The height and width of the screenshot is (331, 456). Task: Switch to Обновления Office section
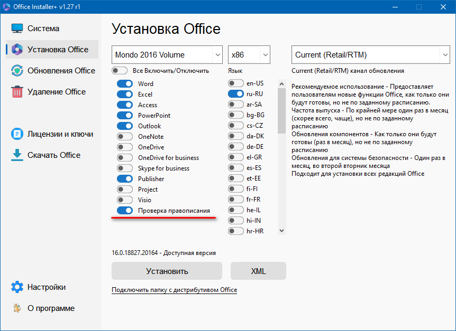click(52, 71)
